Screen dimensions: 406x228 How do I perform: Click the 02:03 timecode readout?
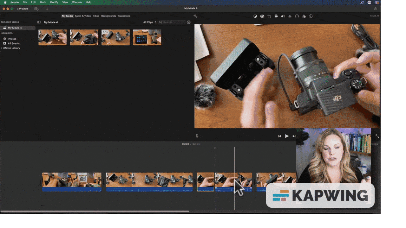click(185, 144)
